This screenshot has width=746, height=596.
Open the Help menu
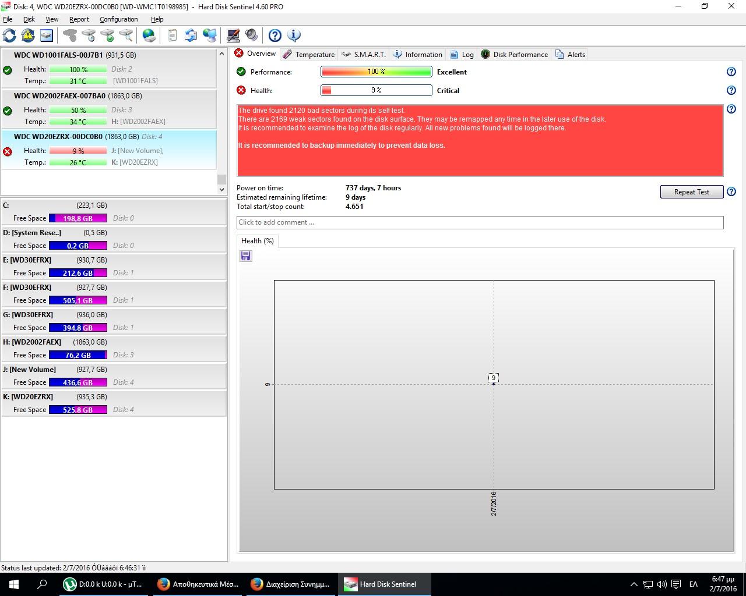tap(157, 19)
